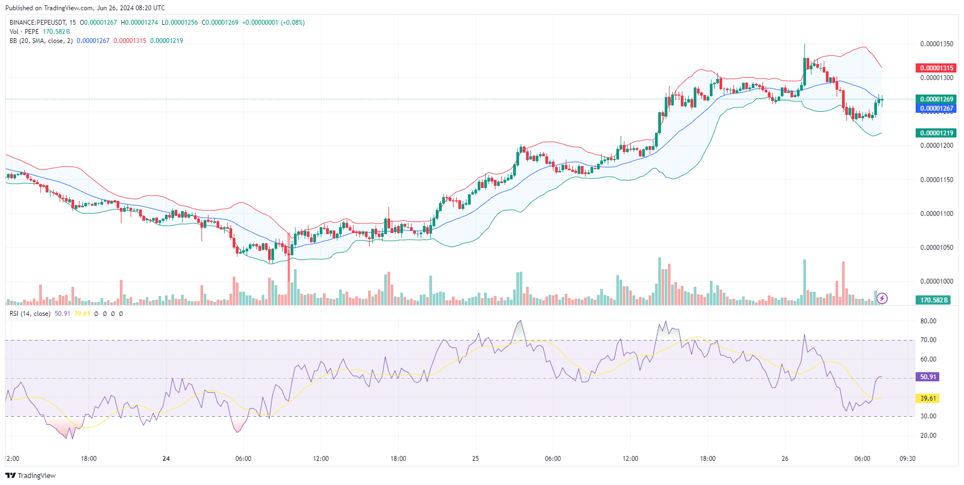
Task: Click the 30.00 RSI scale label
Action: pos(928,416)
